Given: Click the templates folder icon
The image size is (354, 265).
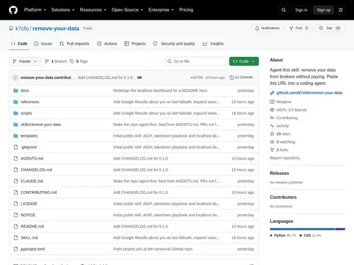Looking at the screenshot, I should point(15,136).
